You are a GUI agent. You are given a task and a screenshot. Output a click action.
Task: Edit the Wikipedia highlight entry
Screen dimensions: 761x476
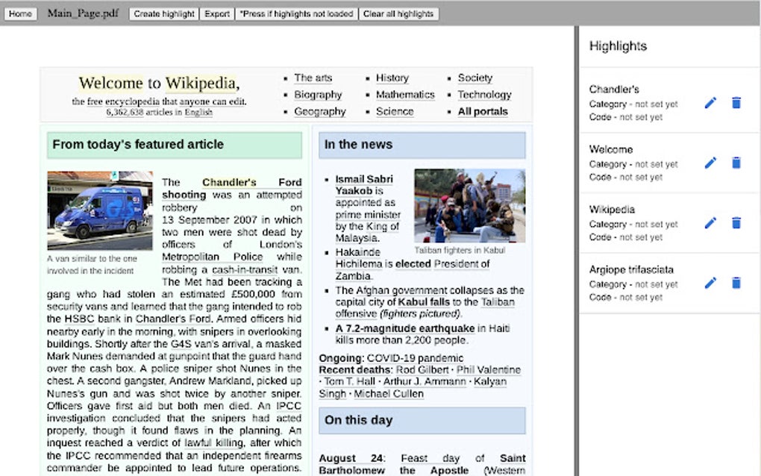[x=710, y=223]
